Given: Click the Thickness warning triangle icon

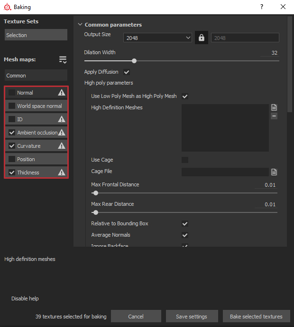Looking at the screenshot, I should coord(62,173).
